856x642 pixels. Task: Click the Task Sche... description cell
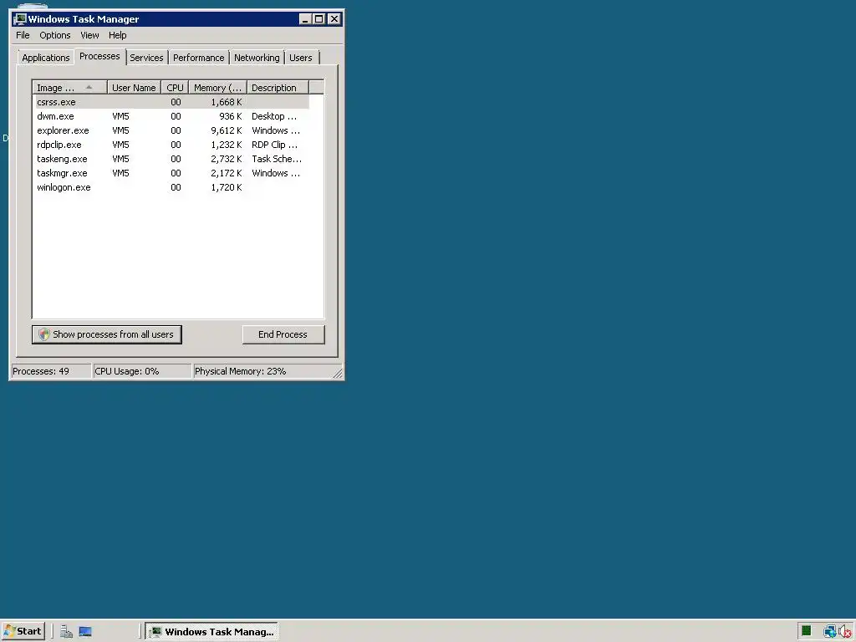[277, 159]
